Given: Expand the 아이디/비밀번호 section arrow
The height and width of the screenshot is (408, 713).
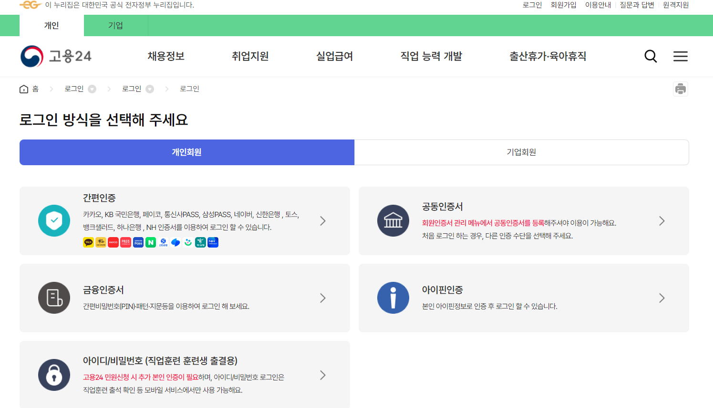Looking at the screenshot, I should 323,375.
